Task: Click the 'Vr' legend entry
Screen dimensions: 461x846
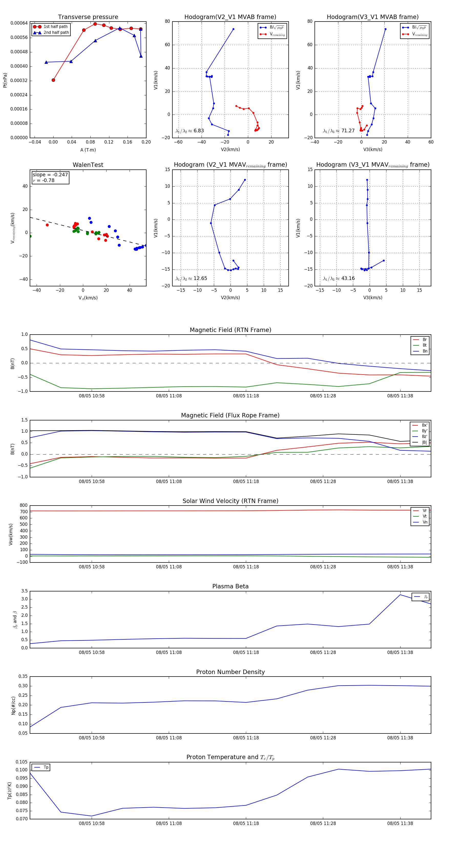Action: point(420,511)
